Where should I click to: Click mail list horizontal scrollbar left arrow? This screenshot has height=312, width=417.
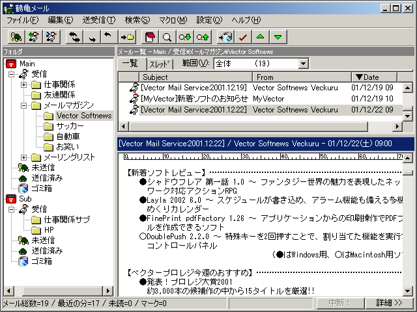[x=123, y=126]
